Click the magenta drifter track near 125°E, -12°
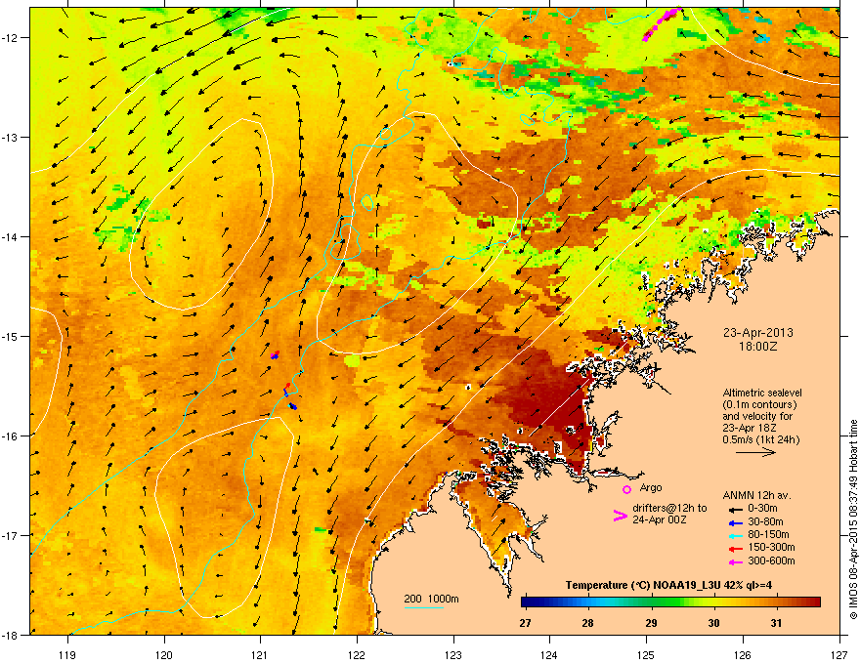 662,23
